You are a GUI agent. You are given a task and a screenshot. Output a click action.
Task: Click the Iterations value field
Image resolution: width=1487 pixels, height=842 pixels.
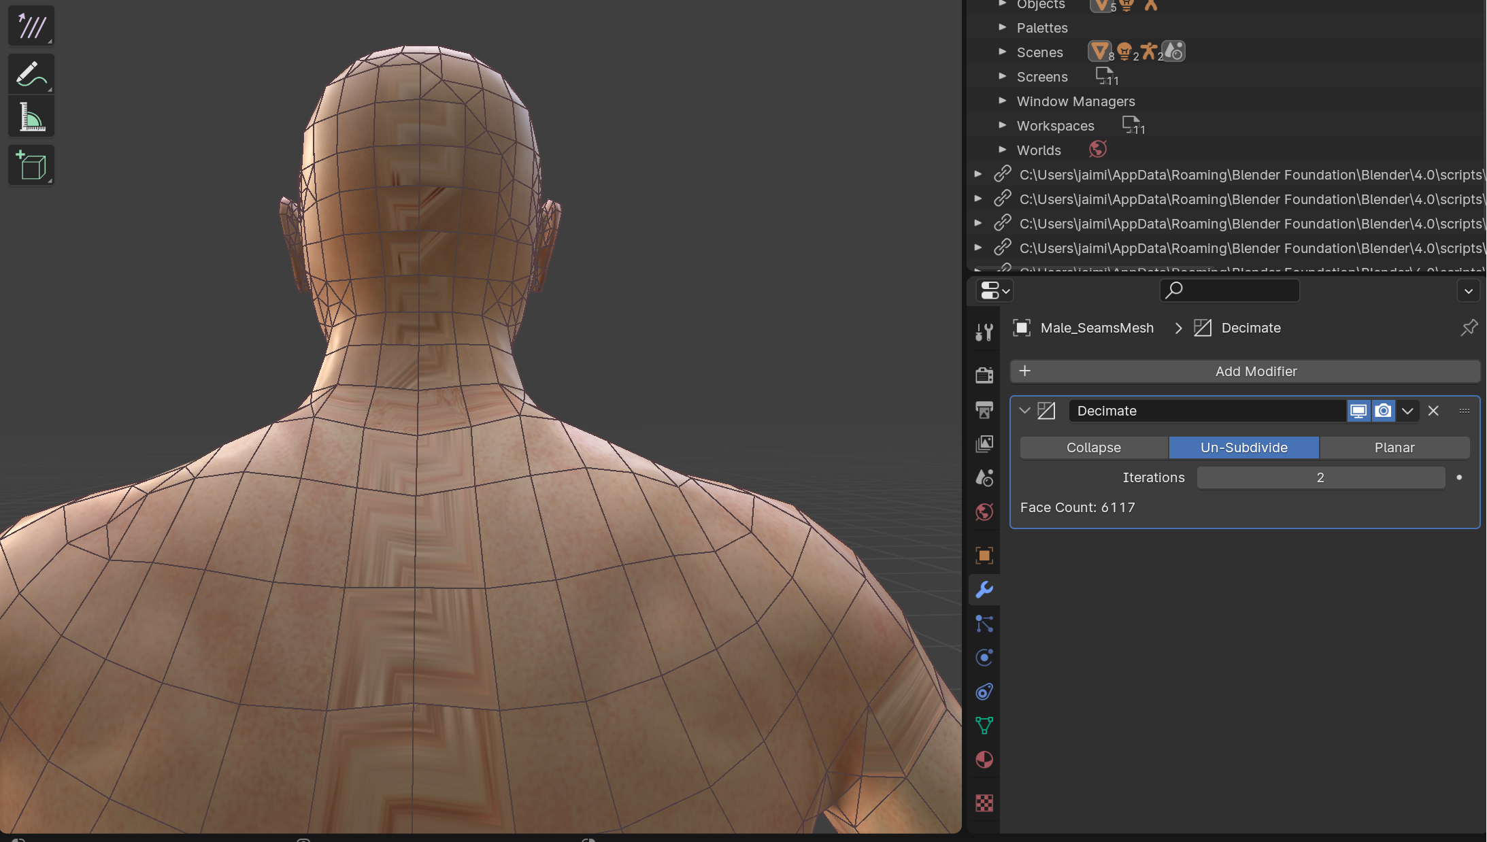pos(1320,477)
